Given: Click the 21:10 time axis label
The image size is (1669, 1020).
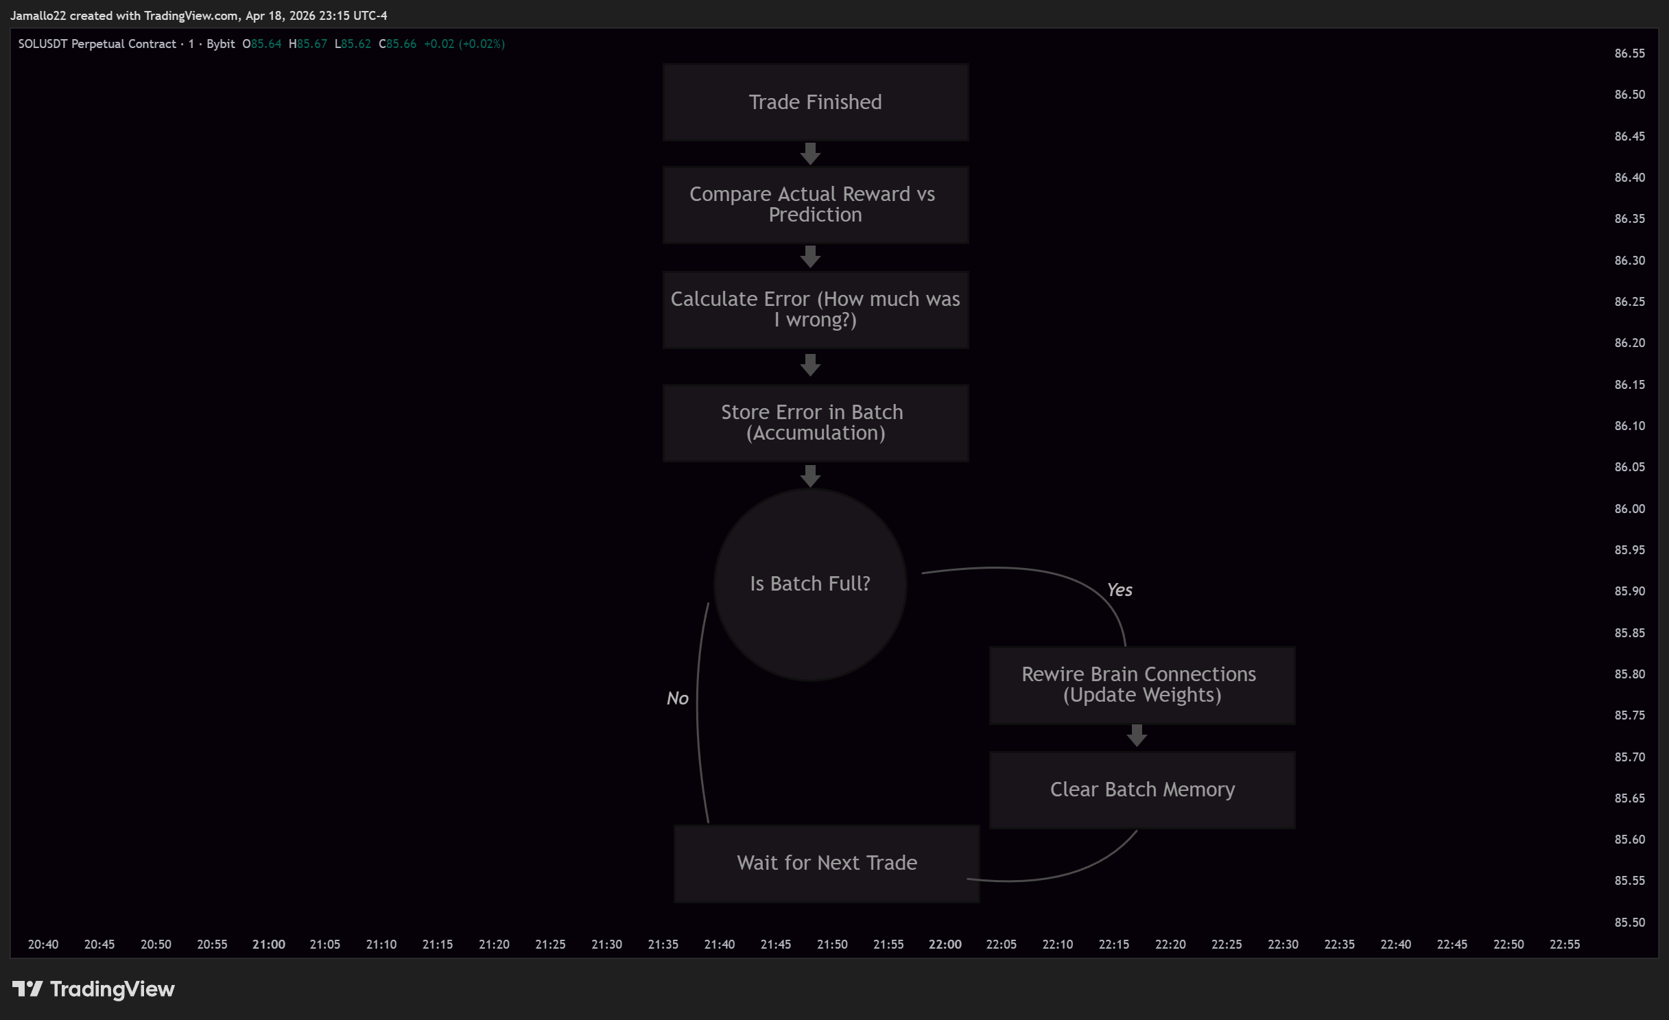Looking at the screenshot, I should coord(381,945).
